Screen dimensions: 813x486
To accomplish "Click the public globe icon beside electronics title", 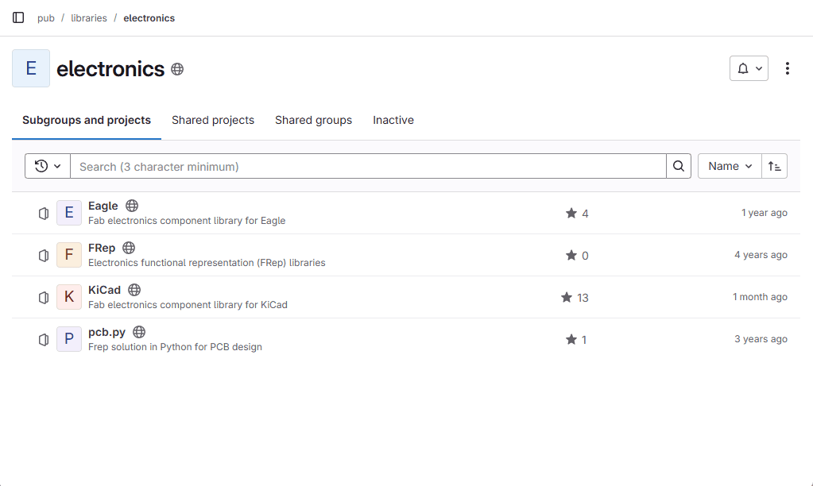I will pos(177,69).
